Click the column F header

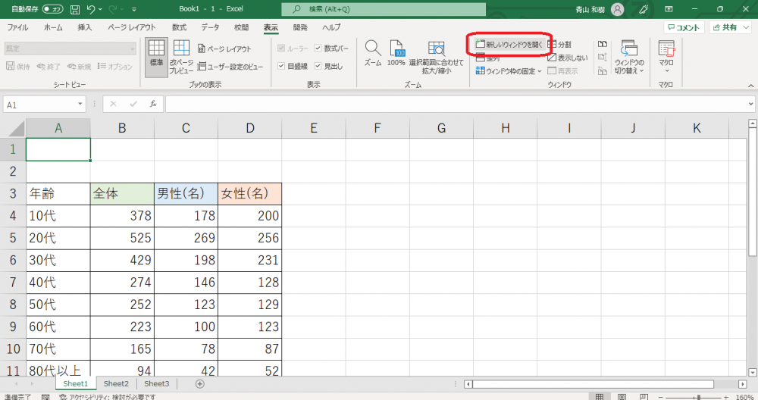(377, 128)
